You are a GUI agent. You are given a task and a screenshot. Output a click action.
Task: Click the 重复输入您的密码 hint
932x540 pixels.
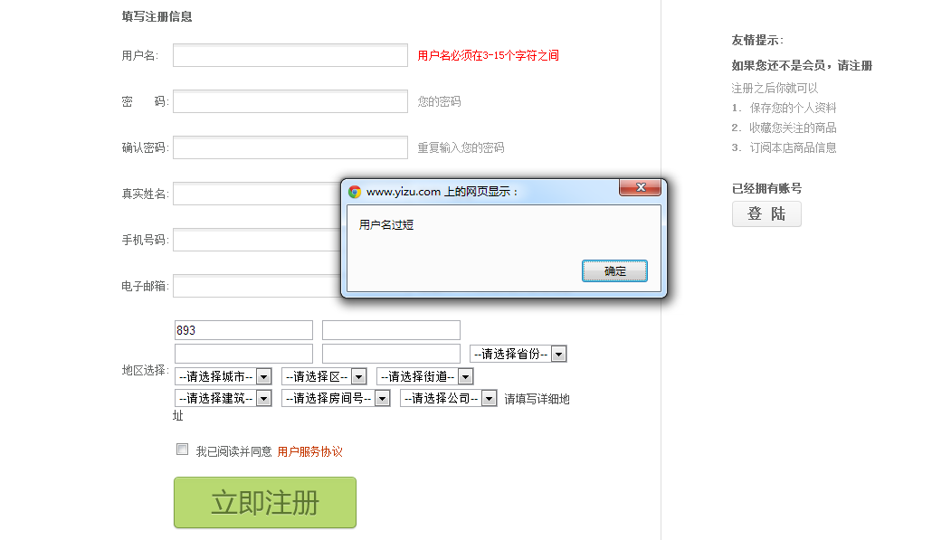coord(461,147)
